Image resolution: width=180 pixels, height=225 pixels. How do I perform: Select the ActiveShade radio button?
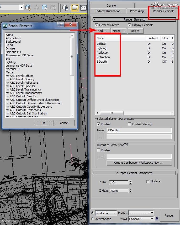(92, 219)
